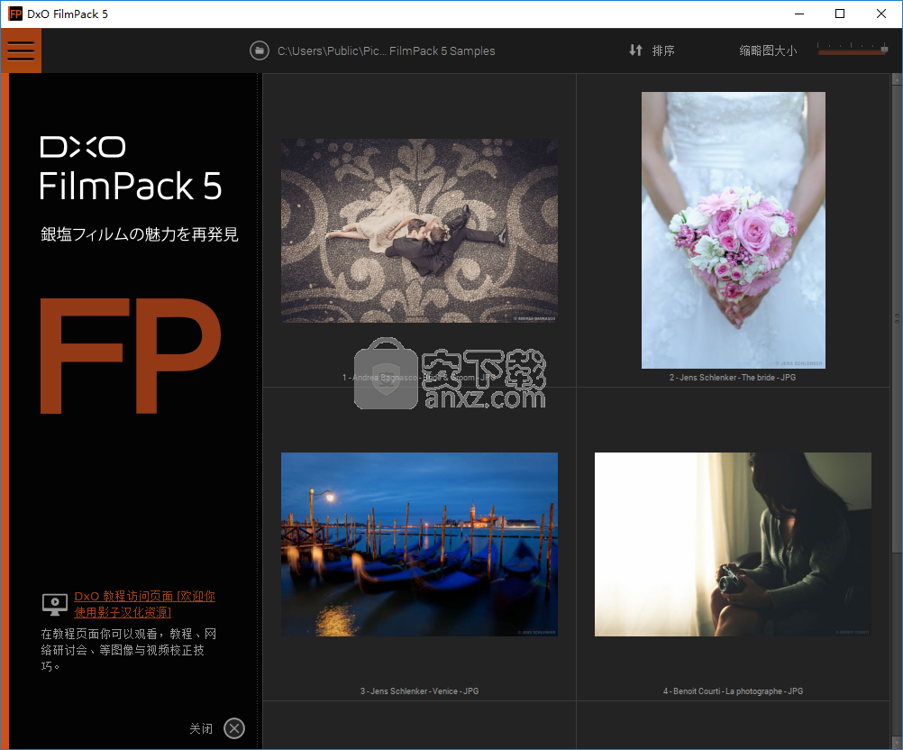This screenshot has height=750, width=903.
Task: Open the DxO 教程访问页面 tutorial link
Action: 144,604
